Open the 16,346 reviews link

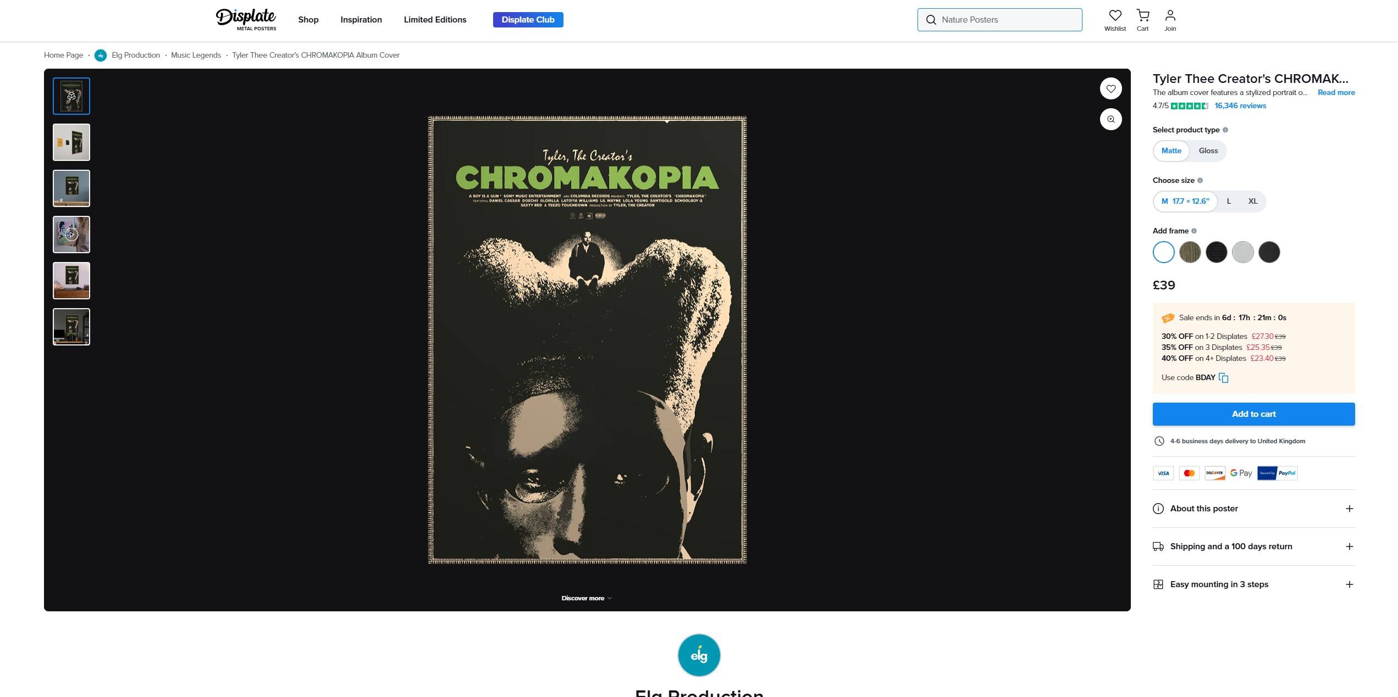coord(1240,106)
